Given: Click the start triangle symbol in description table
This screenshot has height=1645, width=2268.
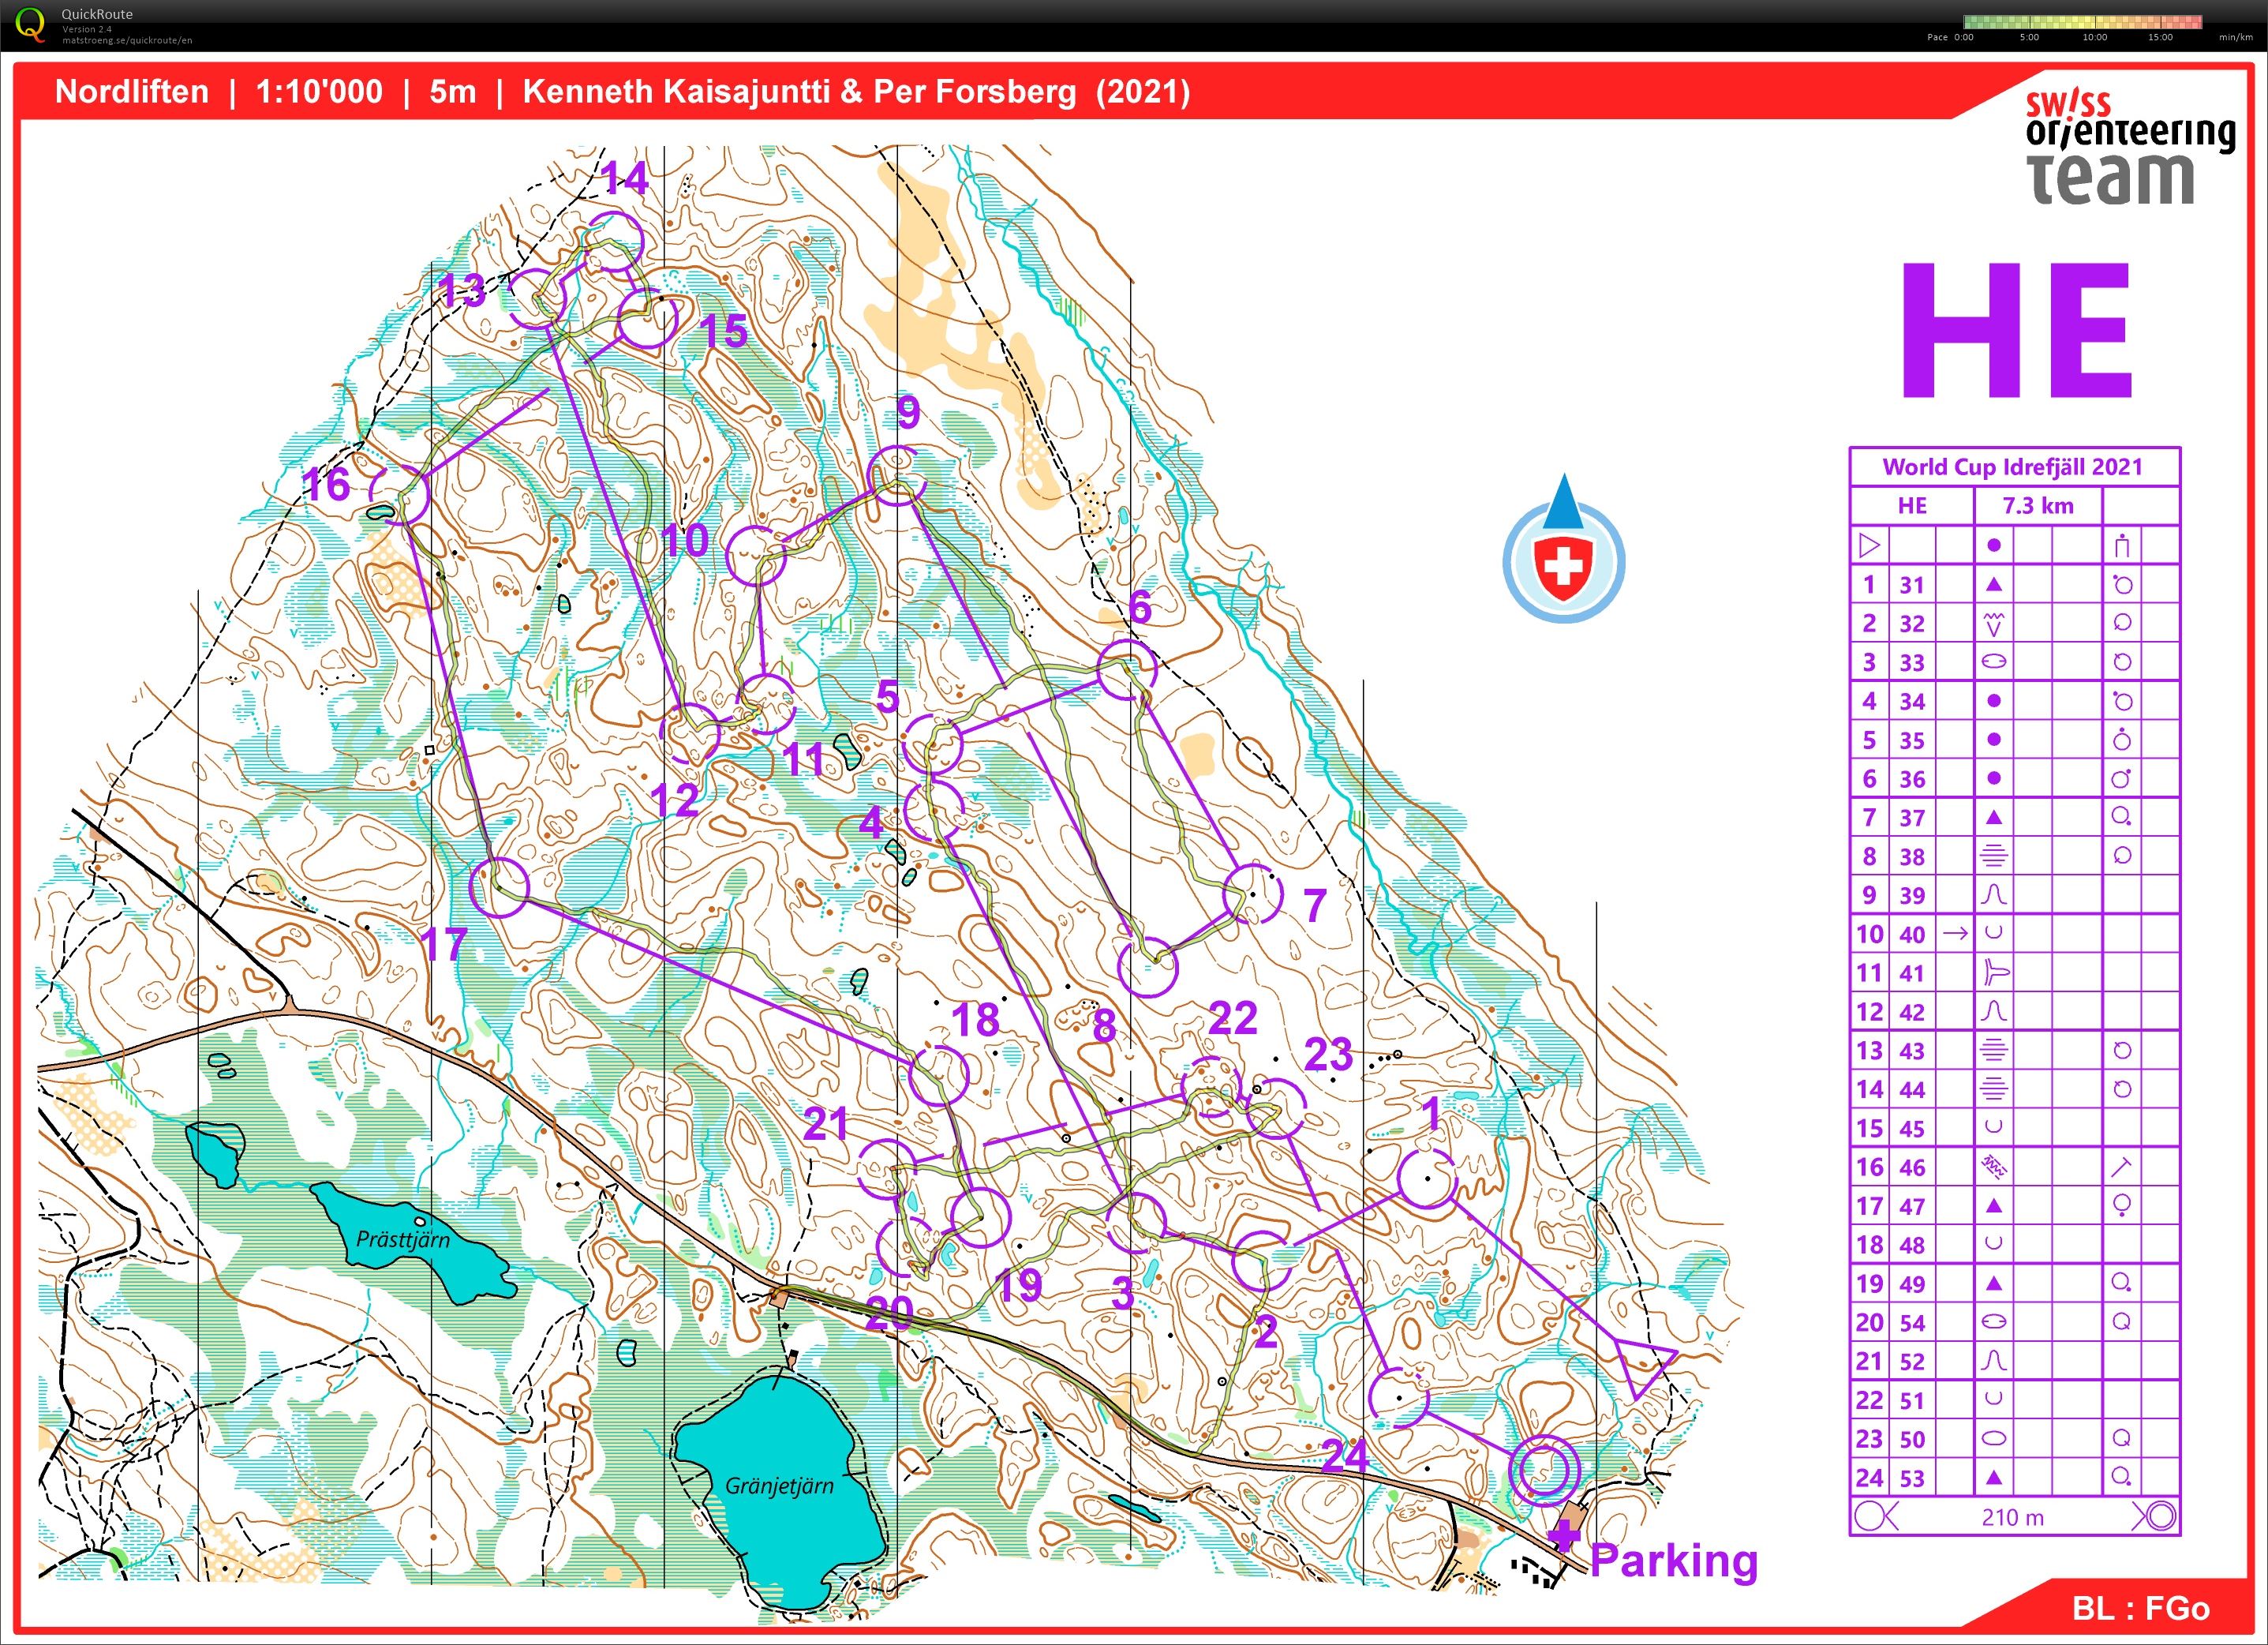Looking at the screenshot, I should (1869, 546).
